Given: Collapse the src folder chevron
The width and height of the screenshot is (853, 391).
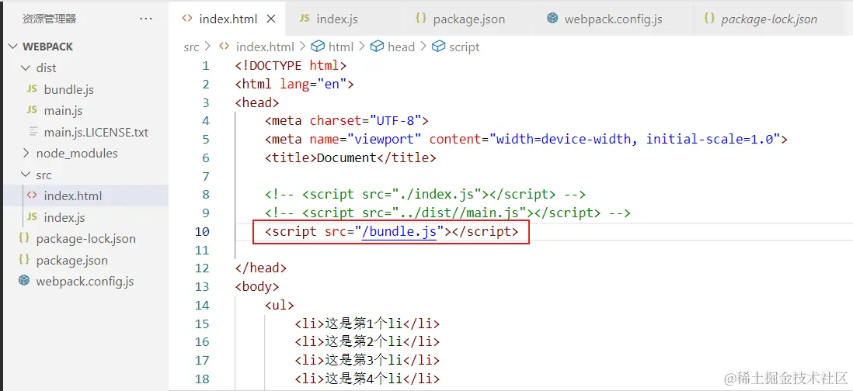Looking at the screenshot, I should (26, 175).
